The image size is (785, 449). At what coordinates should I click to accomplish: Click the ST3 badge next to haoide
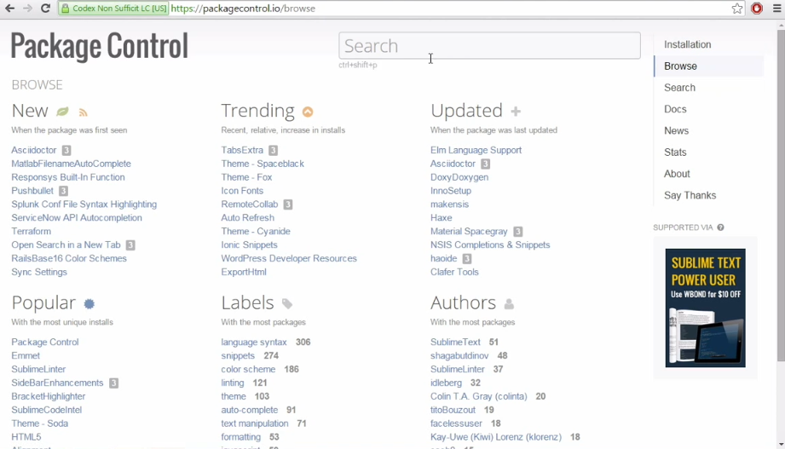click(466, 258)
